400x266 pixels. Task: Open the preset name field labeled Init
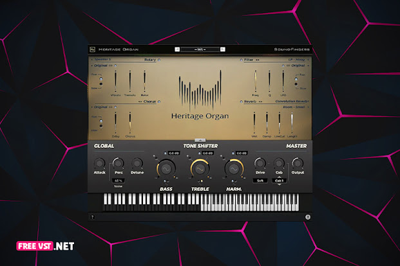[x=200, y=49]
